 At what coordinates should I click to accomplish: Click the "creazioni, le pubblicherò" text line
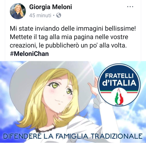click(68, 46)
